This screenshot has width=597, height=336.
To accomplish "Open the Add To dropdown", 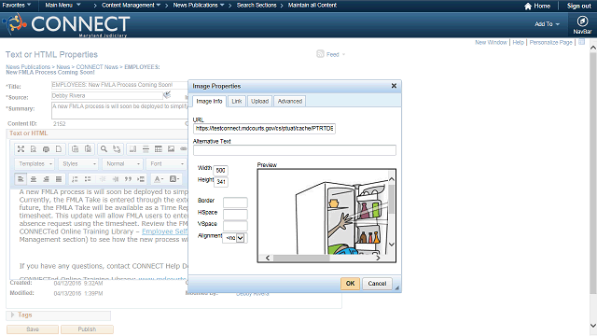I will point(547,24).
